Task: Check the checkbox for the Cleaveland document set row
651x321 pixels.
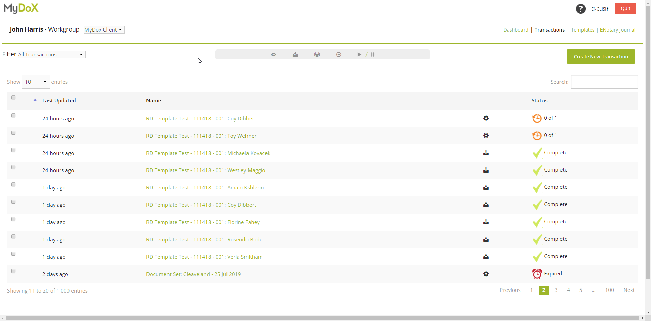Action: 13,271
